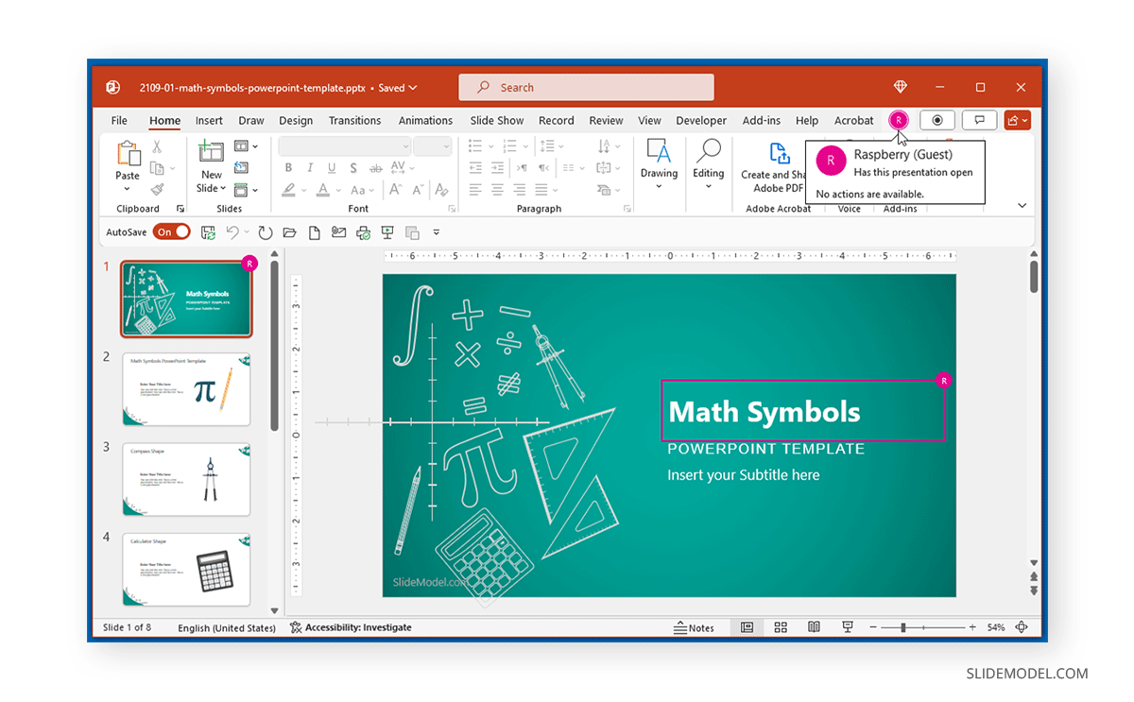
Task: Start slideshow from beginning icon
Action: [387, 232]
